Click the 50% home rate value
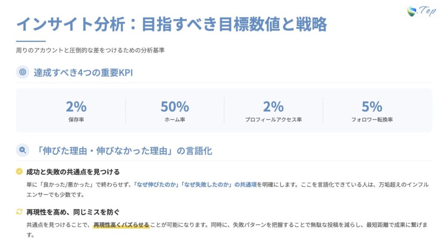439x239 pixels. (174, 106)
